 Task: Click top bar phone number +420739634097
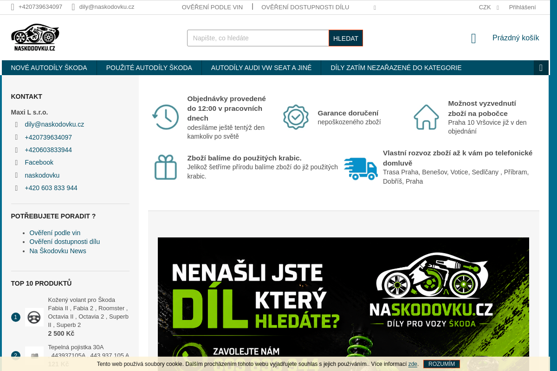click(40, 7)
